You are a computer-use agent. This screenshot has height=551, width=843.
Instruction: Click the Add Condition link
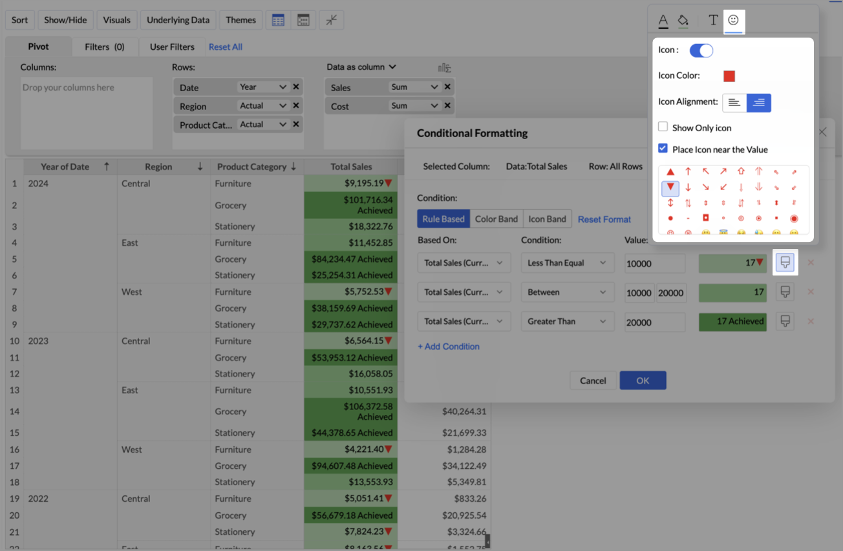(449, 347)
